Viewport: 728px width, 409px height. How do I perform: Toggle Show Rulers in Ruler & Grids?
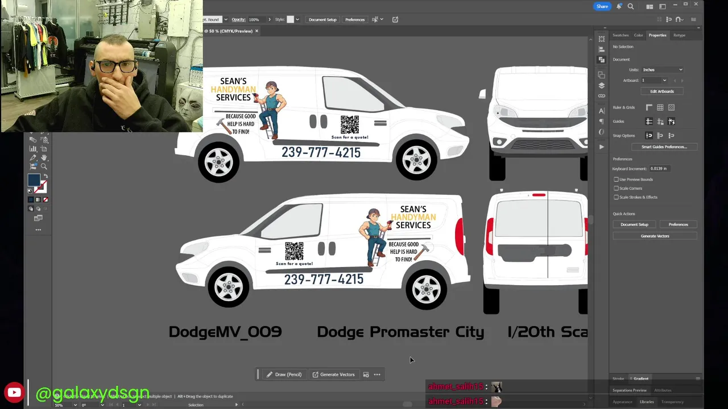[x=649, y=107]
